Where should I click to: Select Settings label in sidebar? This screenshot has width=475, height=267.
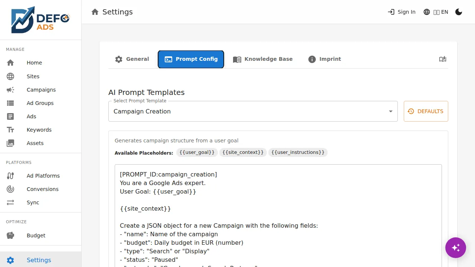(39, 260)
